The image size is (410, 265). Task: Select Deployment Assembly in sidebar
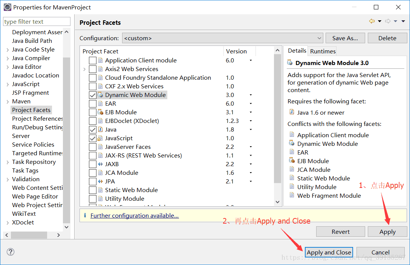37,32
